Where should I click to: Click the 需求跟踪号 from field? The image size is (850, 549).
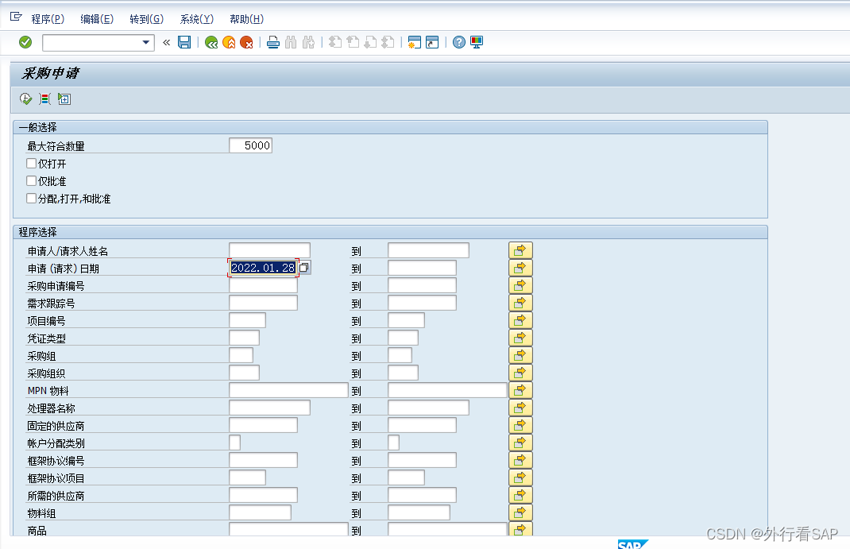(x=263, y=303)
